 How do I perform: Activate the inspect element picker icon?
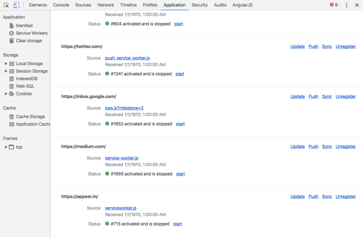6,5
